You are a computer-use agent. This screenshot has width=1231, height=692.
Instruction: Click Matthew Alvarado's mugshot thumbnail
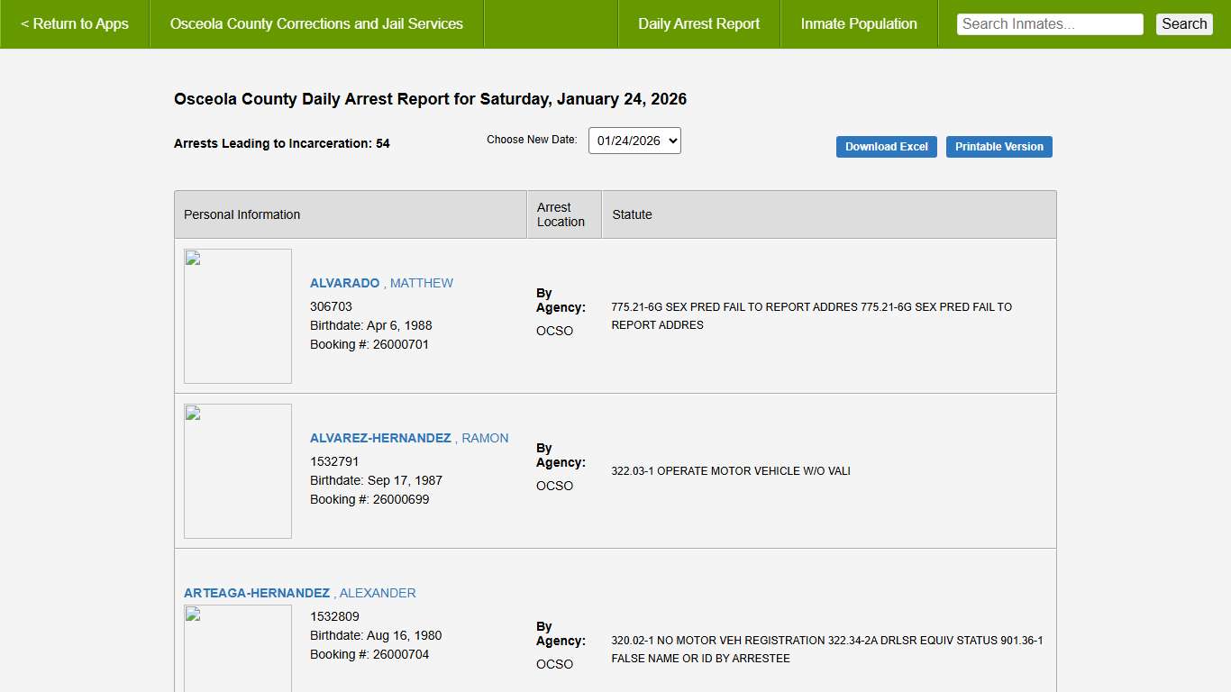(238, 316)
